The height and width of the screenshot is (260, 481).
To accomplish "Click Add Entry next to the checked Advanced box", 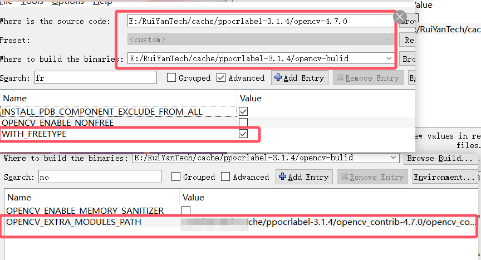I will pos(300,78).
